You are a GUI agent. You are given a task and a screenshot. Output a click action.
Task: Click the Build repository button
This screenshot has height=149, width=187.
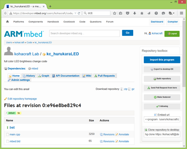pos(162,79)
